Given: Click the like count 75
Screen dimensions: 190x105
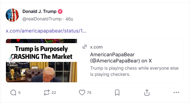Looking at the screenshot, I should click(x=89, y=93).
